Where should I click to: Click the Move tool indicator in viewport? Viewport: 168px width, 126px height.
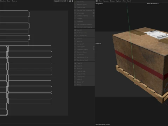(x=98, y=44)
